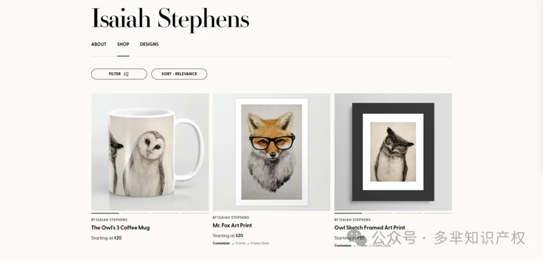Open the owl coffee mug product image

pyautogui.click(x=150, y=152)
